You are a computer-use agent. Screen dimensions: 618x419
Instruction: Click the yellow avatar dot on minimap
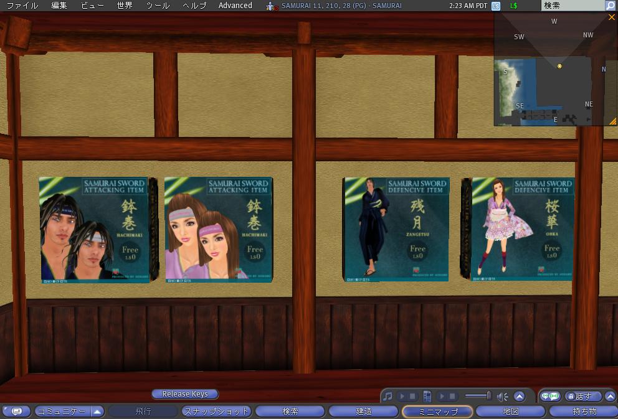pyautogui.click(x=559, y=66)
